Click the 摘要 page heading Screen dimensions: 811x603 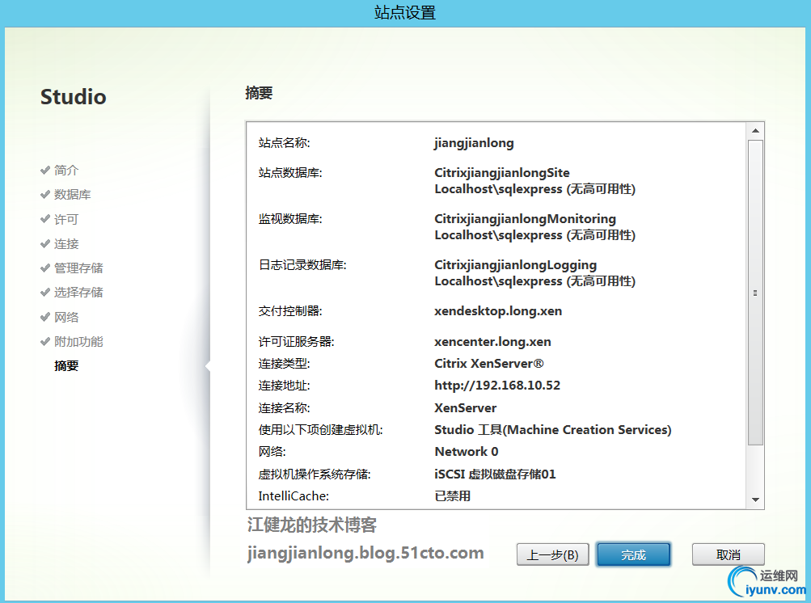[x=259, y=93]
